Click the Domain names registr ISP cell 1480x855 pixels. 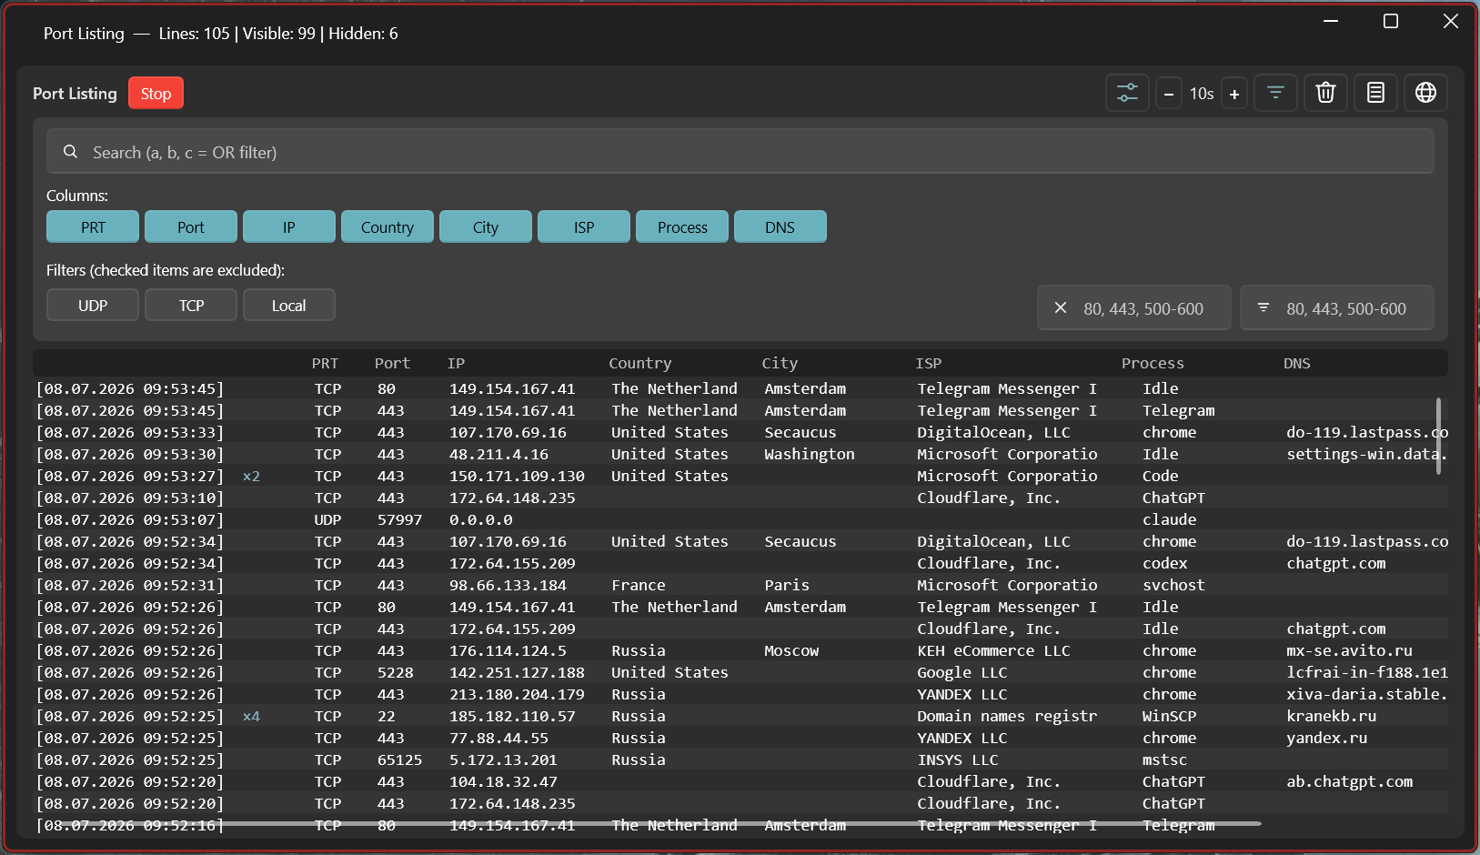(1007, 716)
